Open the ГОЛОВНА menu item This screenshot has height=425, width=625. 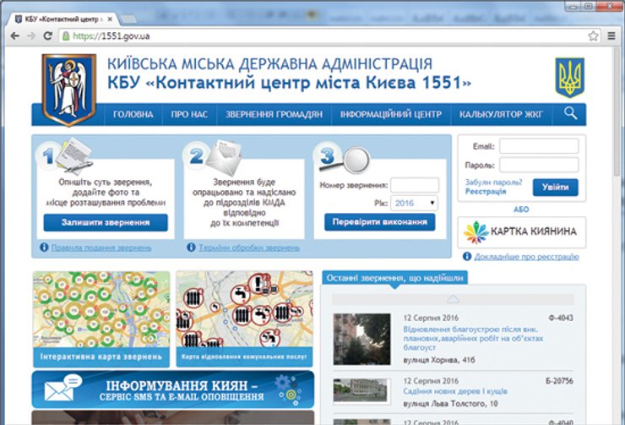point(133,114)
